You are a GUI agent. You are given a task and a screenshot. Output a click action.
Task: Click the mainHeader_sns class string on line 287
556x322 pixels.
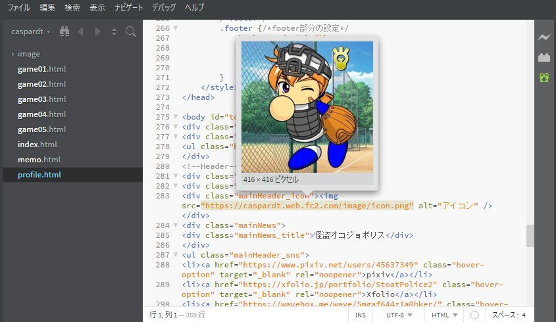[x=266, y=255]
